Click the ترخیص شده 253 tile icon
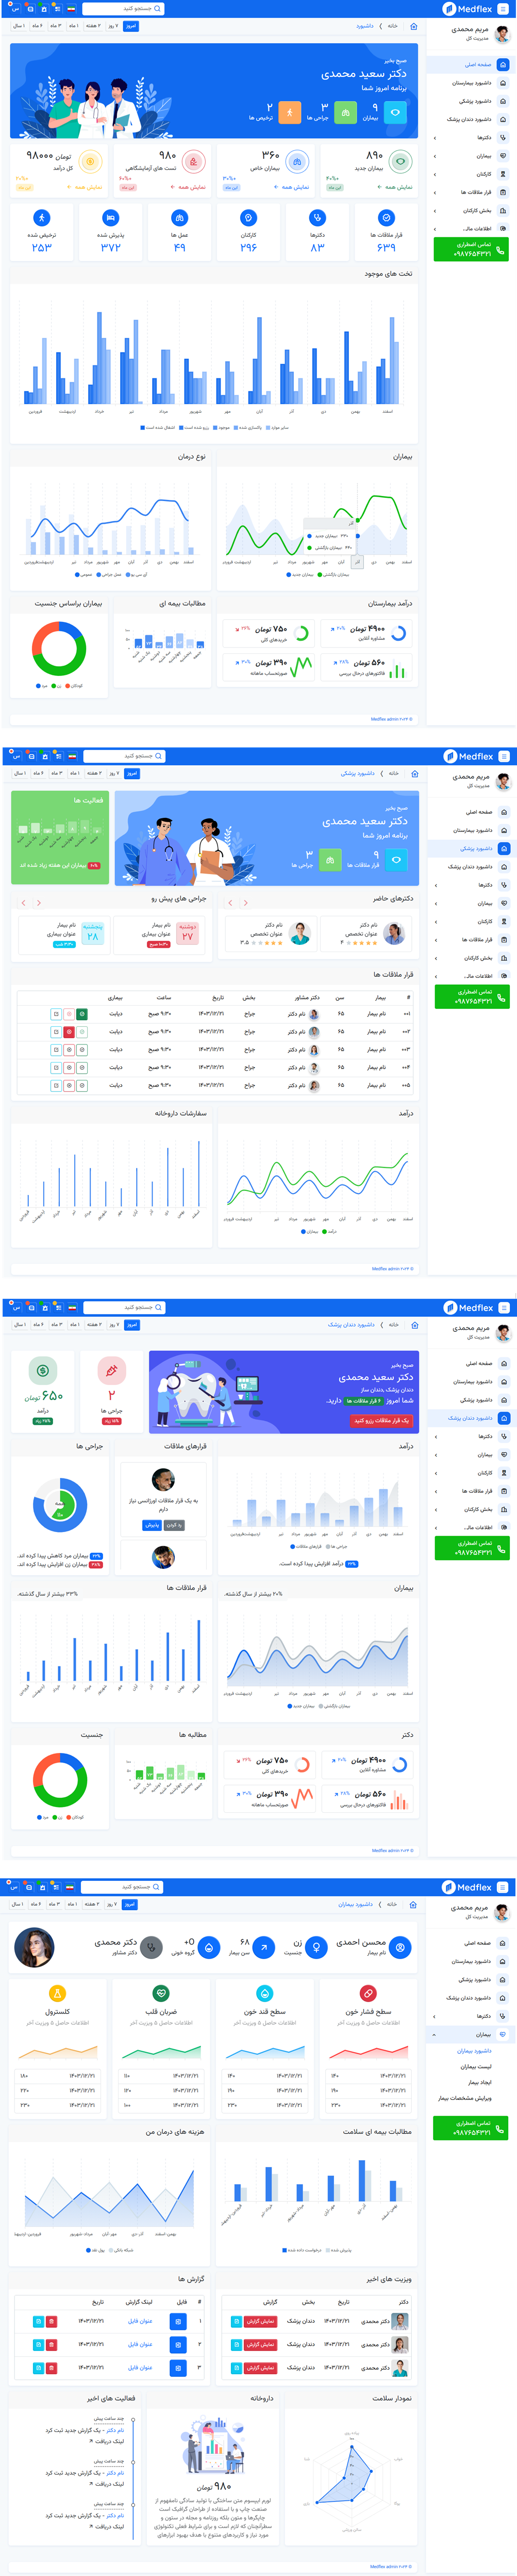 tap(42, 217)
